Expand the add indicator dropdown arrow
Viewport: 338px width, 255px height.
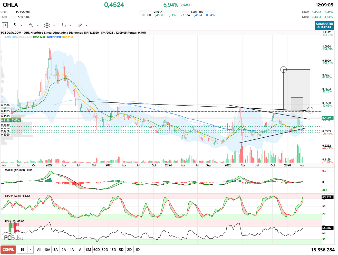tap(70, 25)
